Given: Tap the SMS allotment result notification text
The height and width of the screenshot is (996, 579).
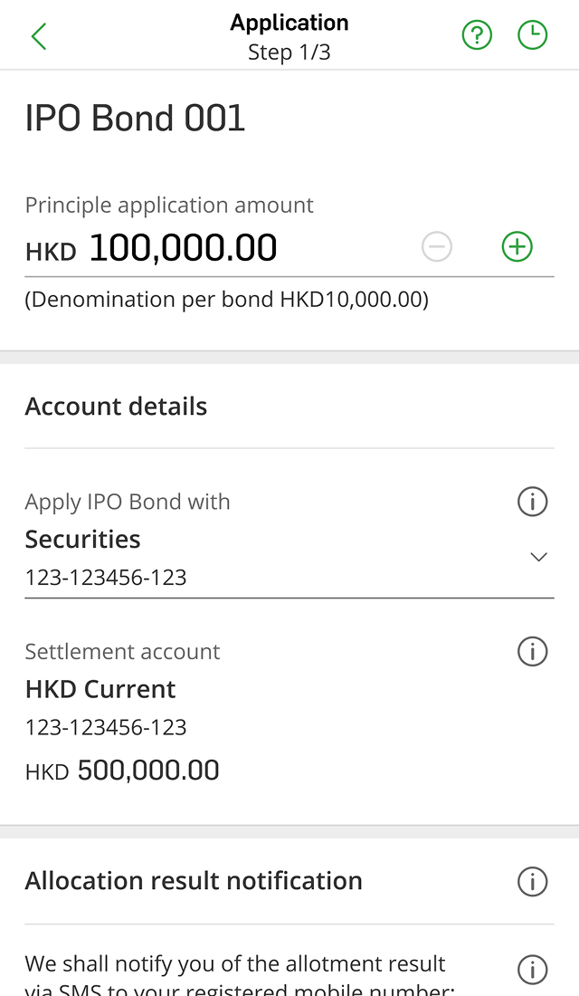Looking at the screenshot, I should click(235, 975).
